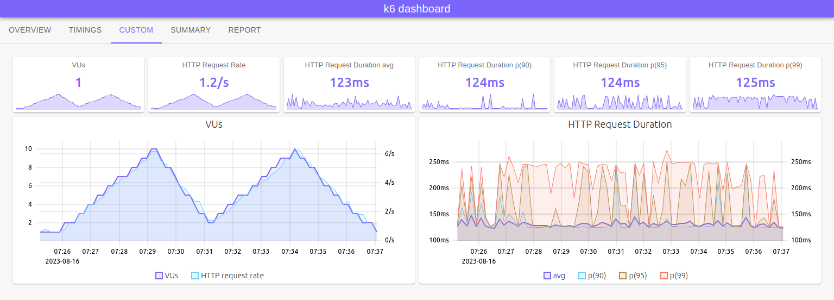Toggle the p(99) legend series

click(x=674, y=276)
